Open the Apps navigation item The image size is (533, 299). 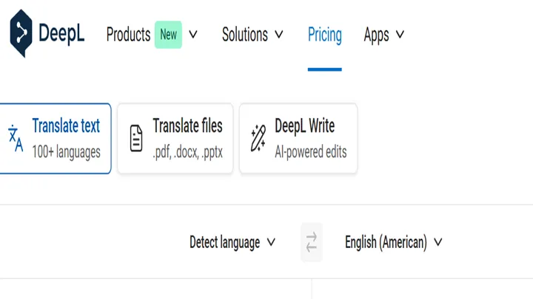tap(377, 35)
